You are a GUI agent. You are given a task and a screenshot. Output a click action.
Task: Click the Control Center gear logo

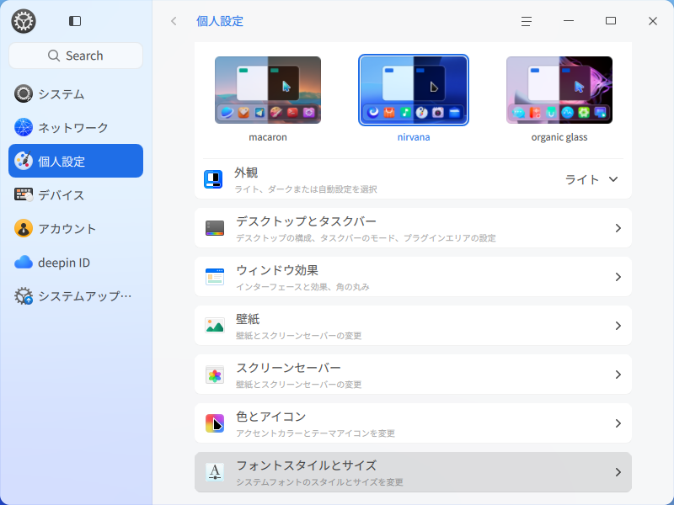click(x=24, y=21)
